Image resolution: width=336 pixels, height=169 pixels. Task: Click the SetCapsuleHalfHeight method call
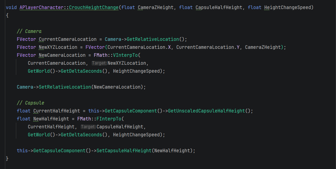(124, 151)
